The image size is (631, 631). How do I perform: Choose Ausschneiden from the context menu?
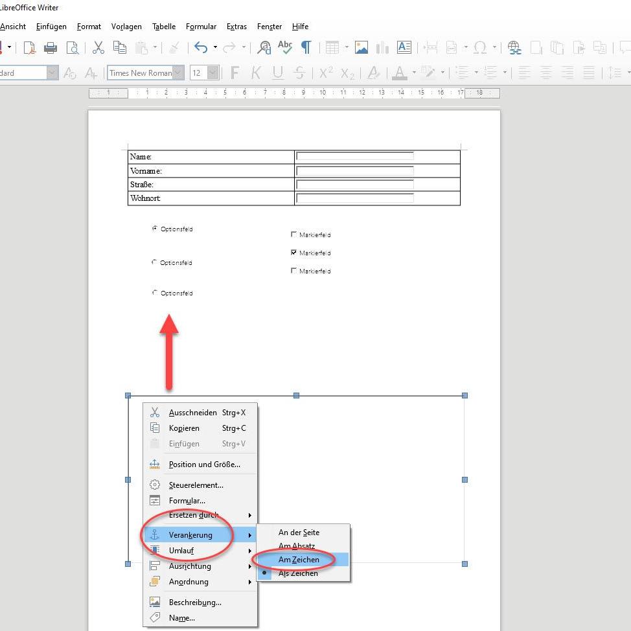click(200, 413)
